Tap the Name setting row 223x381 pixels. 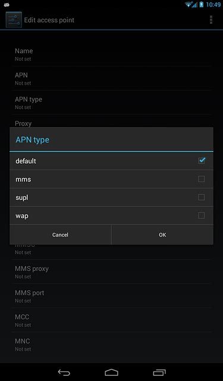pos(111,54)
